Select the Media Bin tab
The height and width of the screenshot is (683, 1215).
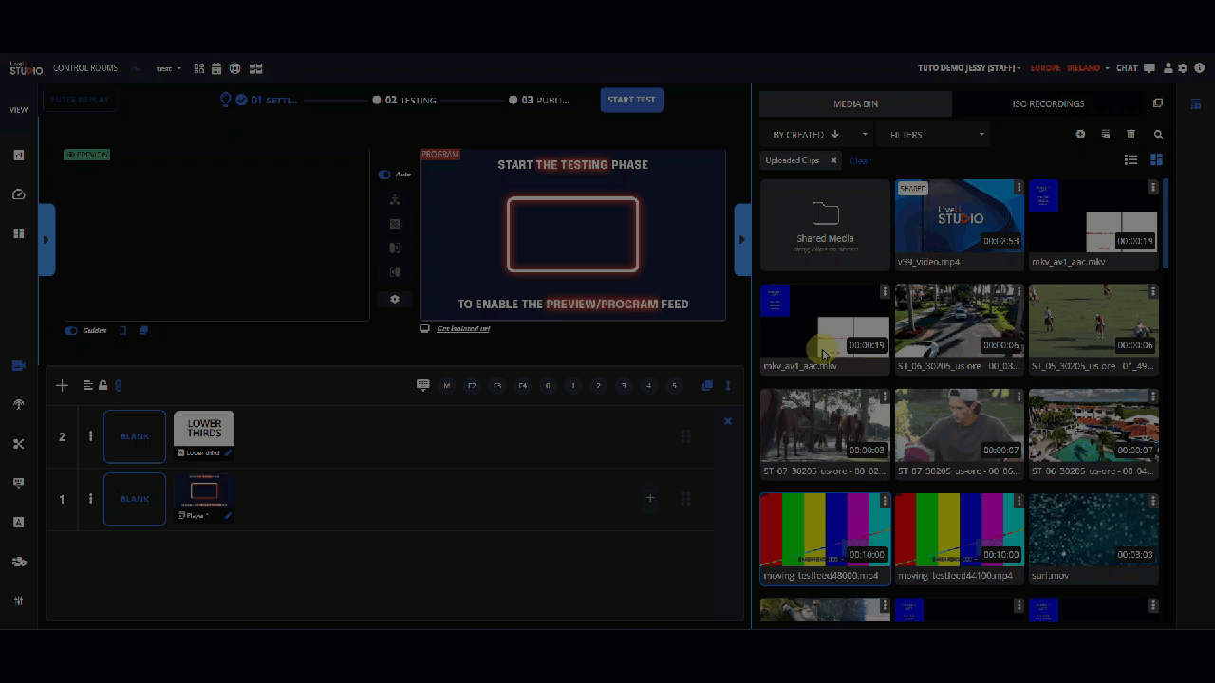click(855, 103)
